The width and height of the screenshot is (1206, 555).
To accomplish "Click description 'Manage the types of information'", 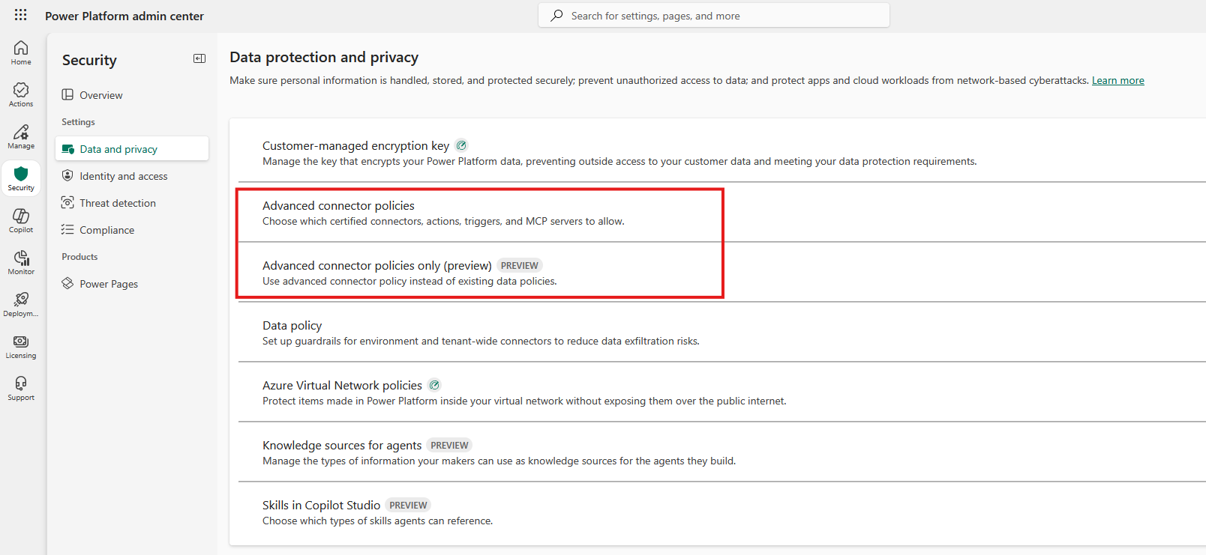I will click(x=499, y=461).
